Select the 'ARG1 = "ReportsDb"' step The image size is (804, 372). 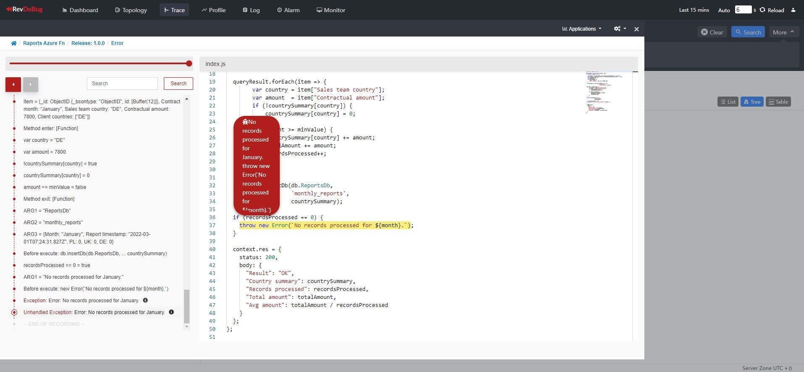[x=47, y=211]
